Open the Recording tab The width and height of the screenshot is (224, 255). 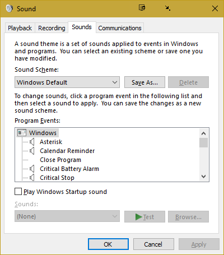[x=52, y=28]
